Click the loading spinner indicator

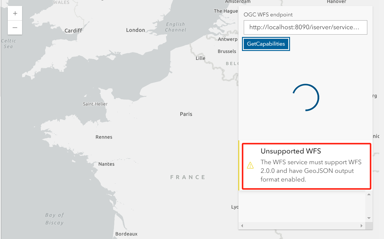click(306, 97)
